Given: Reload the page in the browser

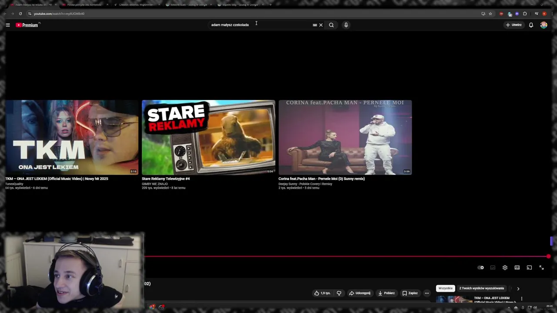Looking at the screenshot, I should click(x=20, y=13).
